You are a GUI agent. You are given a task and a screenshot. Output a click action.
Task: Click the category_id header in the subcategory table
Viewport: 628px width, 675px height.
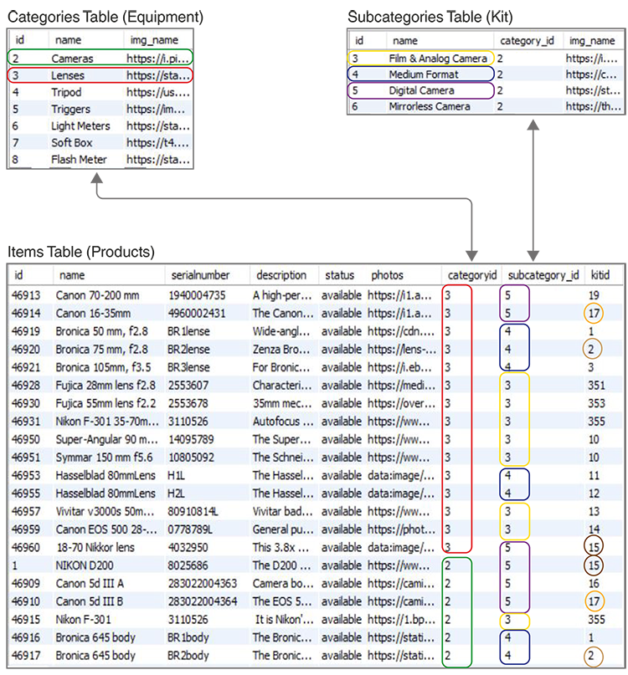coord(527,40)
